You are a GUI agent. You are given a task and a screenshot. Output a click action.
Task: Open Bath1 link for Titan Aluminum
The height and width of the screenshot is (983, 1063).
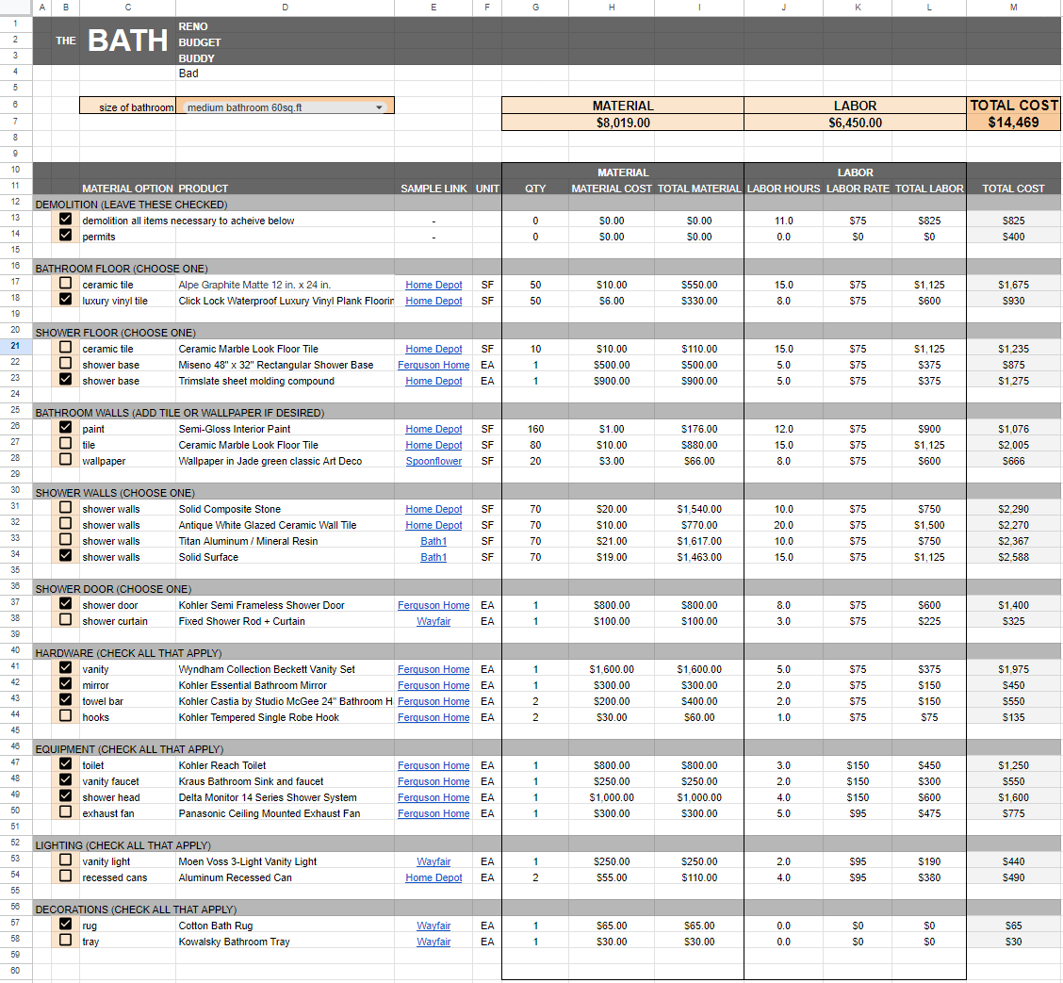point(433,541)
